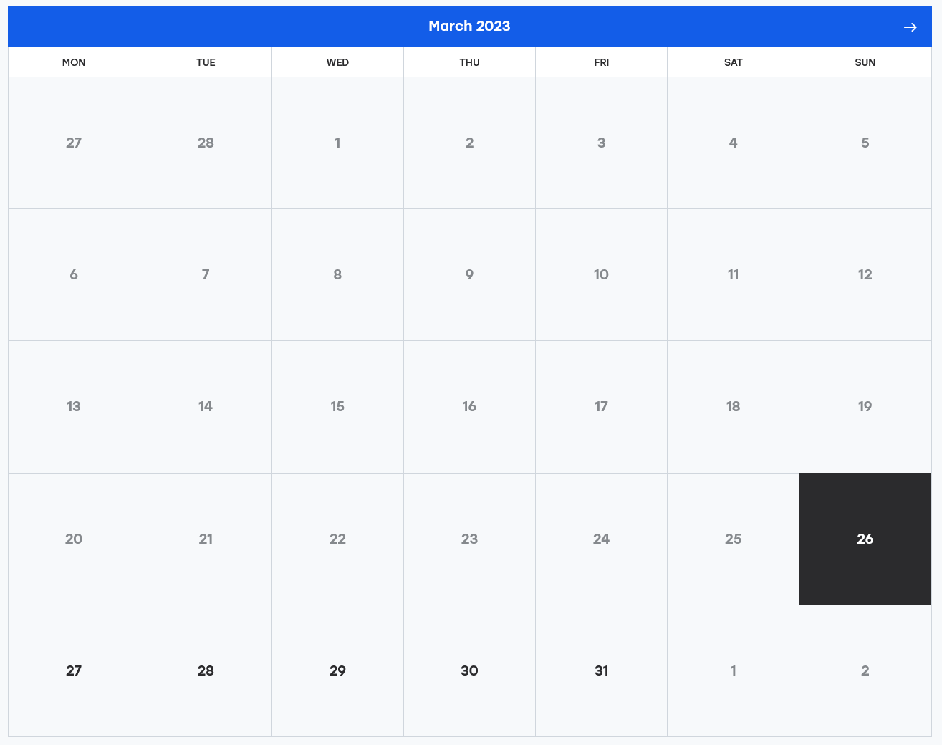942x745 pixels.
Task: Click the FRI column header
Action: 601,62
